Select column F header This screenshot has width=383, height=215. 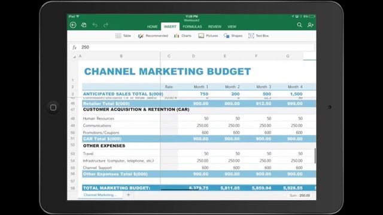pos(256,56)
